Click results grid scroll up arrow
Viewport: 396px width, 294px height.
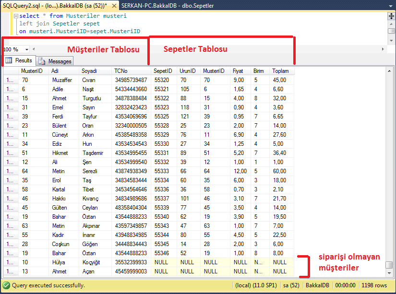click(x=389, y=71)
